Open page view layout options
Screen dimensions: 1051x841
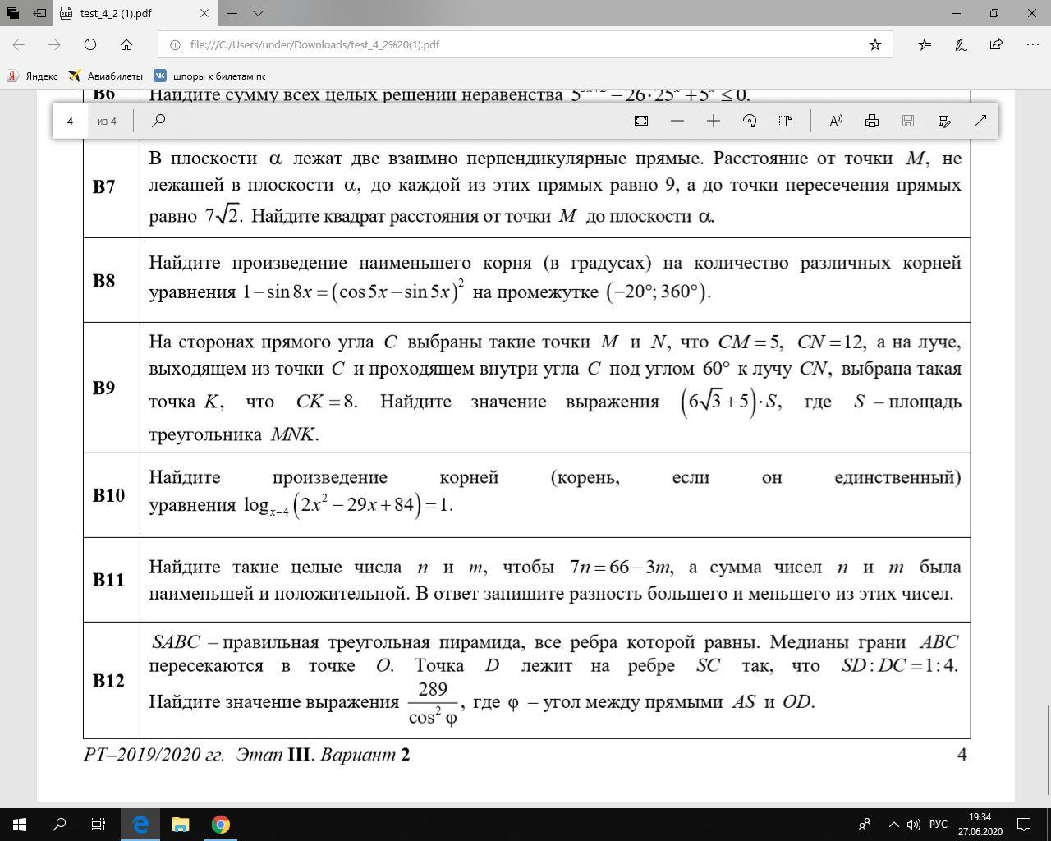(786, 121)
